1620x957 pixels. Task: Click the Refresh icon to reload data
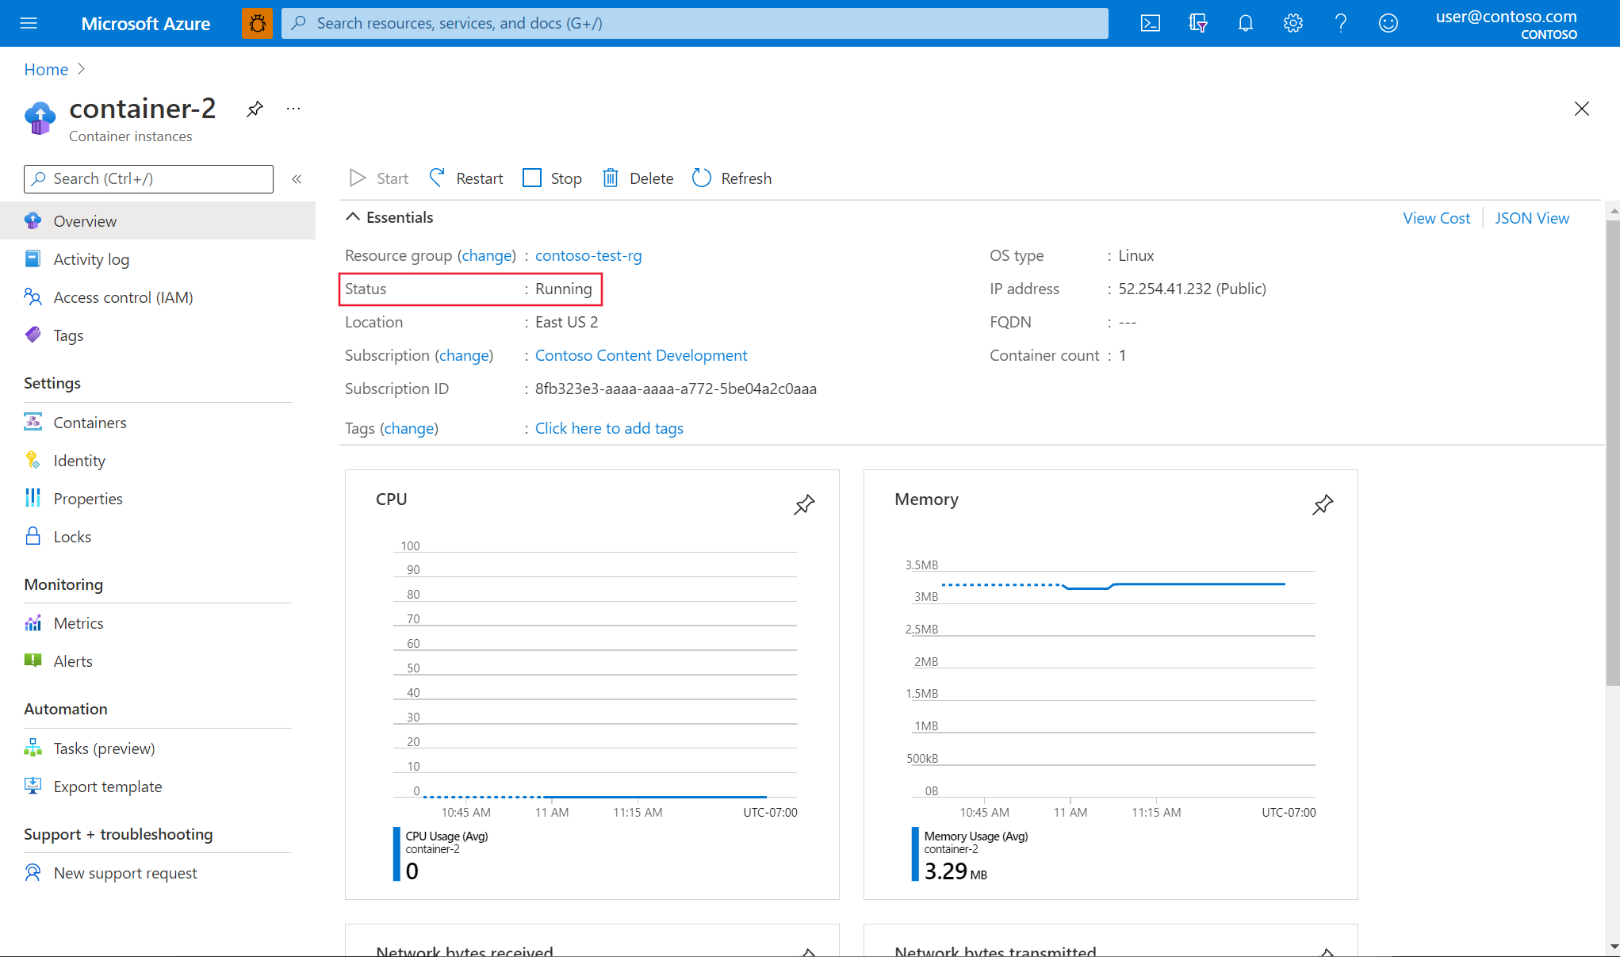[701, 178]
